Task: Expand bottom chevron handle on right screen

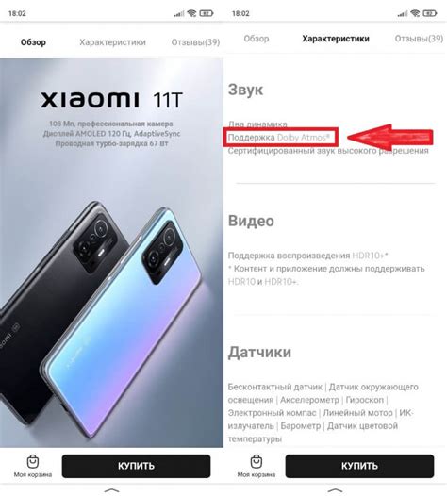Action: (336, 490)
